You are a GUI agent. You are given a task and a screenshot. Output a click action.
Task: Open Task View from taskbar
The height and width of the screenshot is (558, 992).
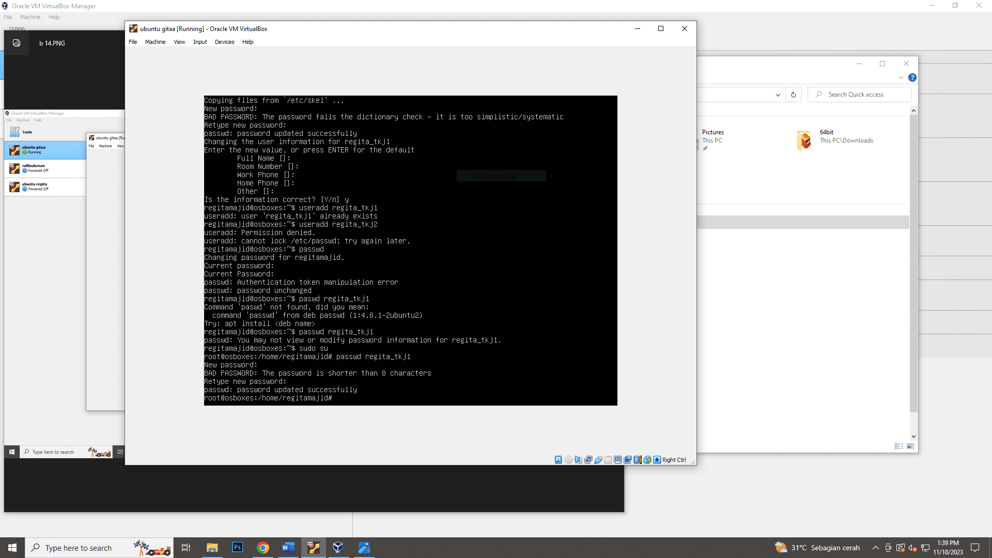(186, 548)
